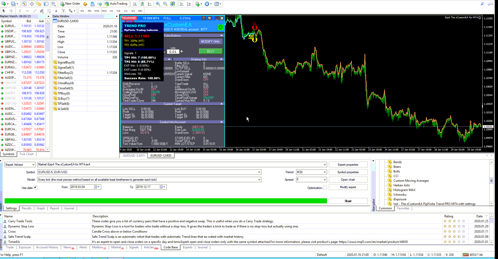
Task: Zoom in on the chart
Action: 158,4
